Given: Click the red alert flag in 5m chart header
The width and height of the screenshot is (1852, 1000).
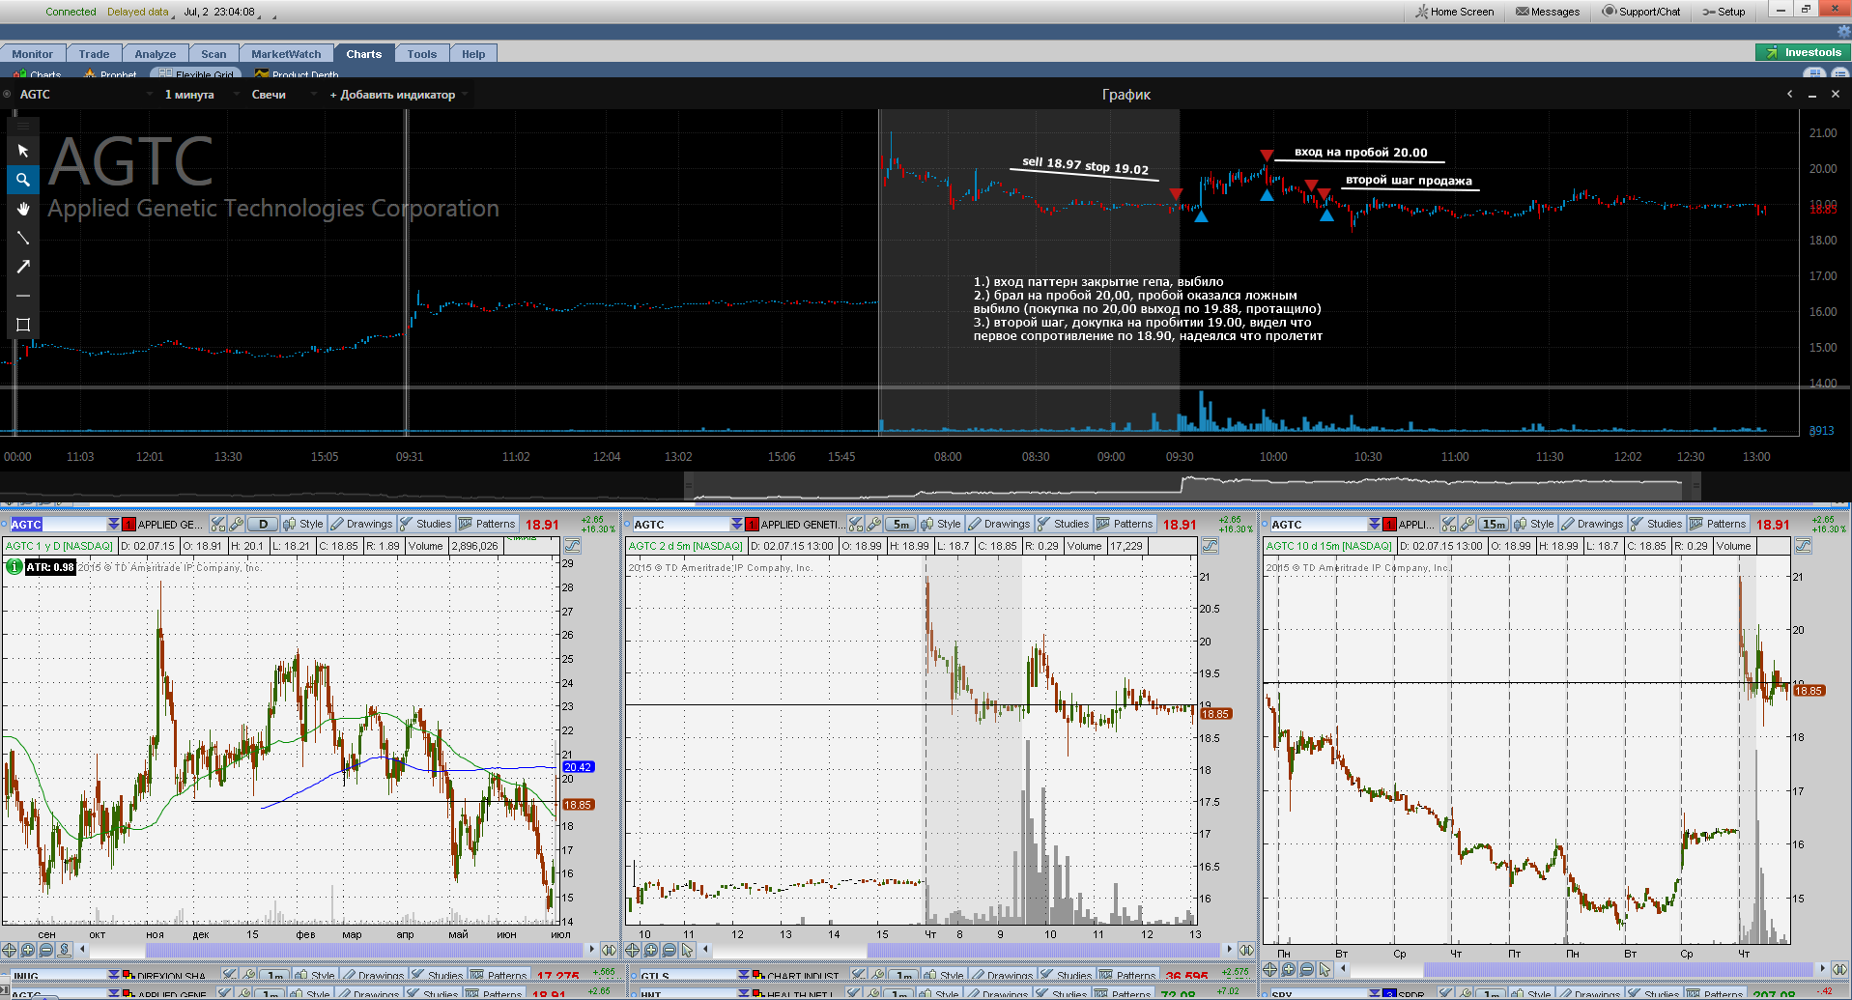Looking at the screenshot, I should (x=752, y=524).
